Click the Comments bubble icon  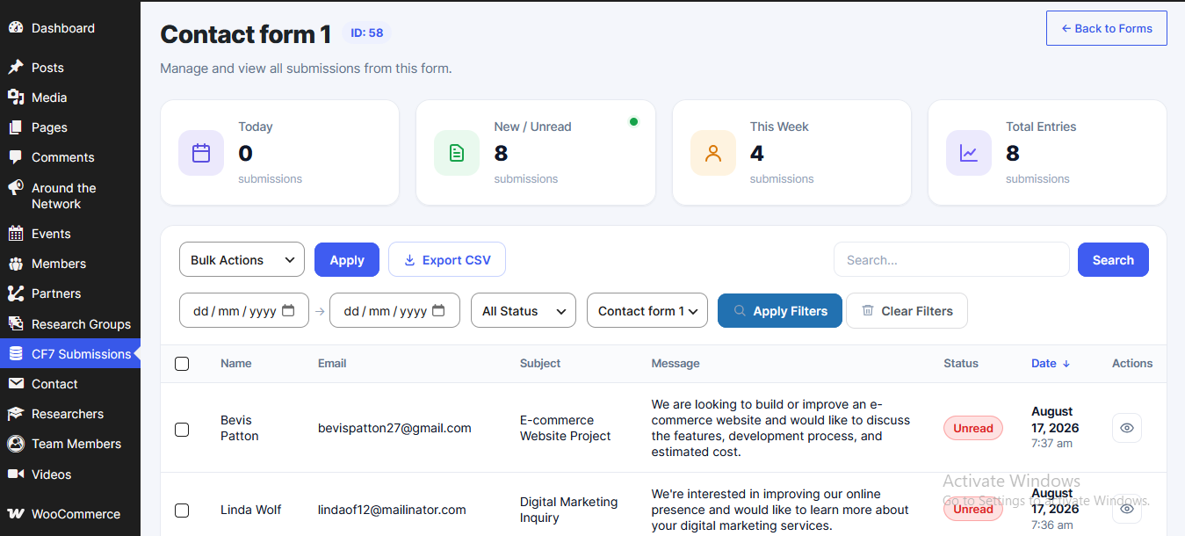click(16, 157)
